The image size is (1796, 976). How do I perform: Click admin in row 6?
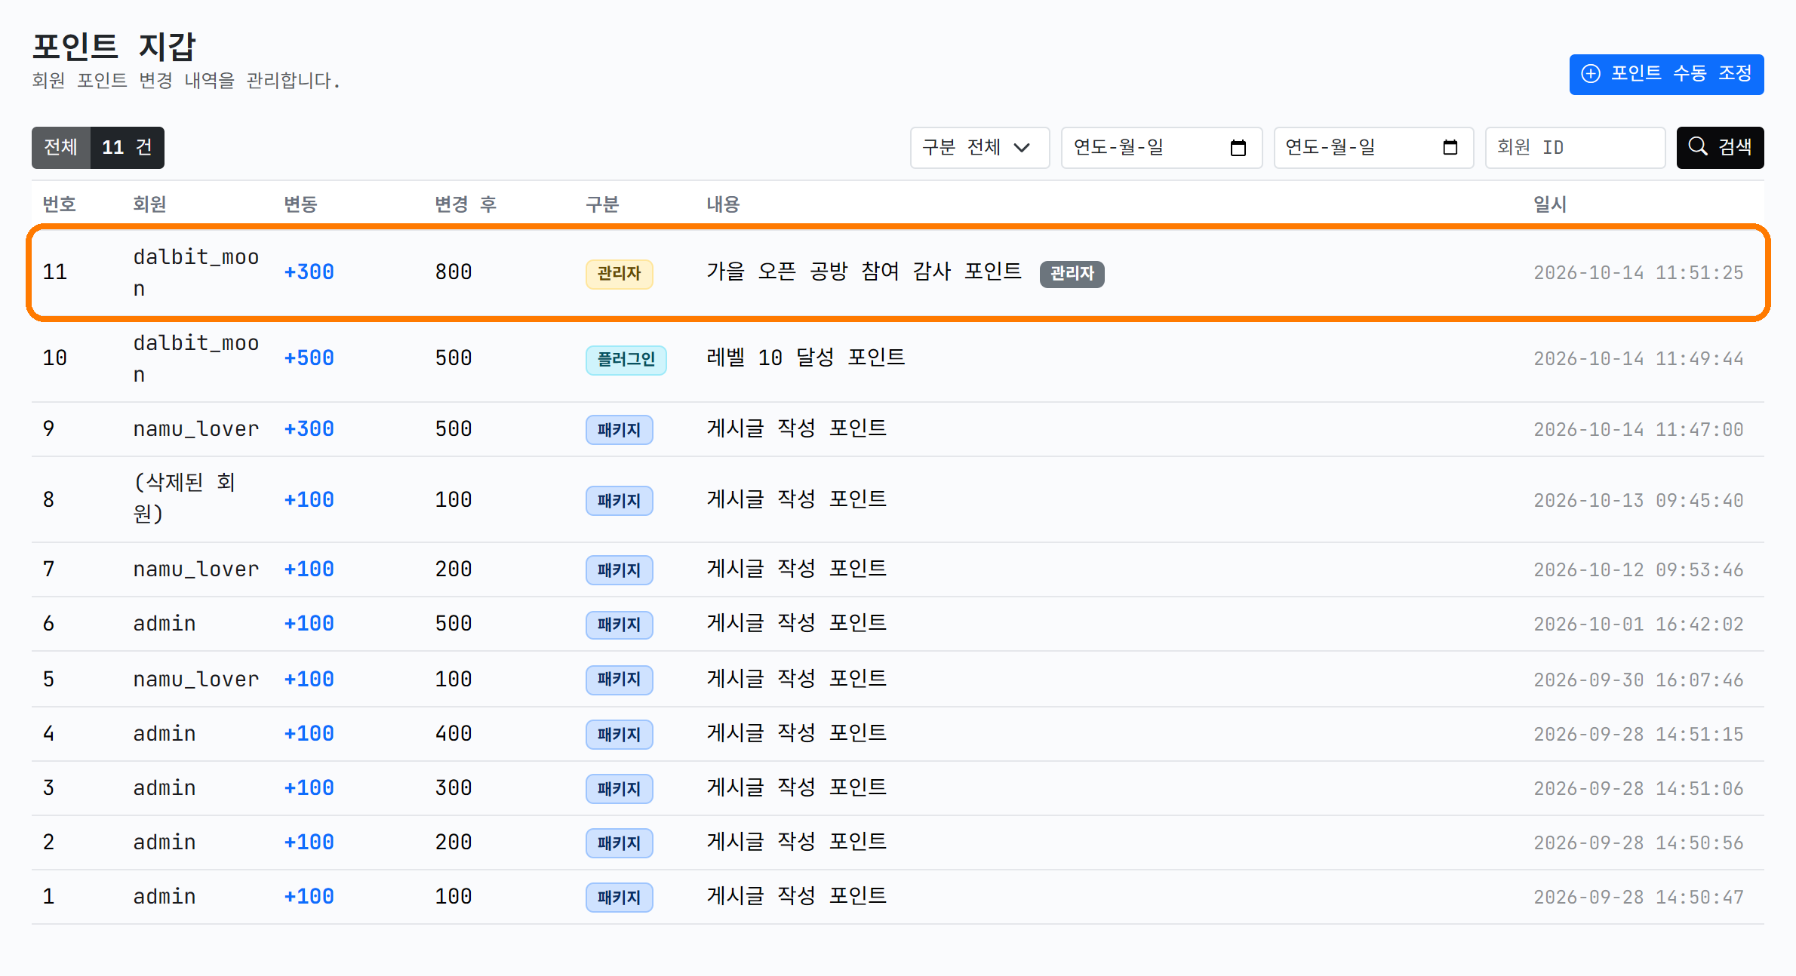[x=165, y=624]
